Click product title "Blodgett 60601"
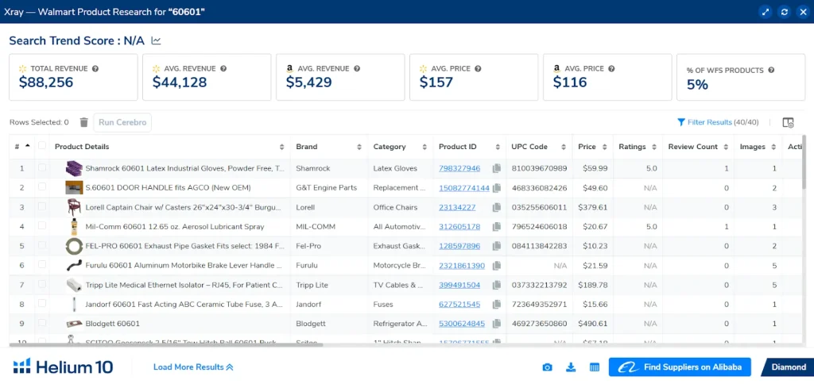This screenshot has height=384, width=814. (113, 324)
